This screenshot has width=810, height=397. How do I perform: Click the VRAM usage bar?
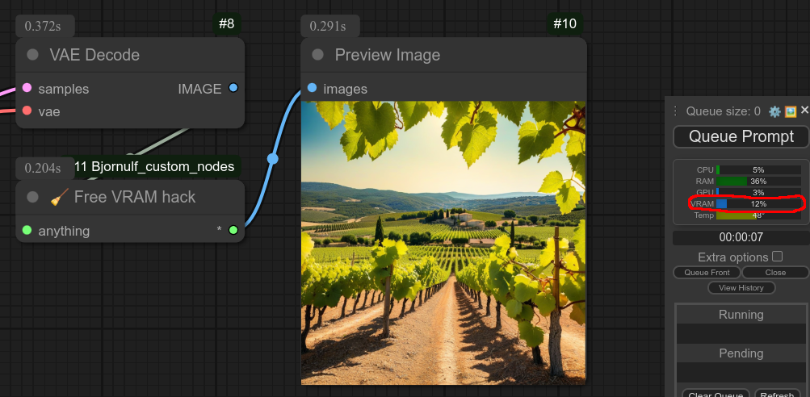pyautogui.click(x=758, y=204)
